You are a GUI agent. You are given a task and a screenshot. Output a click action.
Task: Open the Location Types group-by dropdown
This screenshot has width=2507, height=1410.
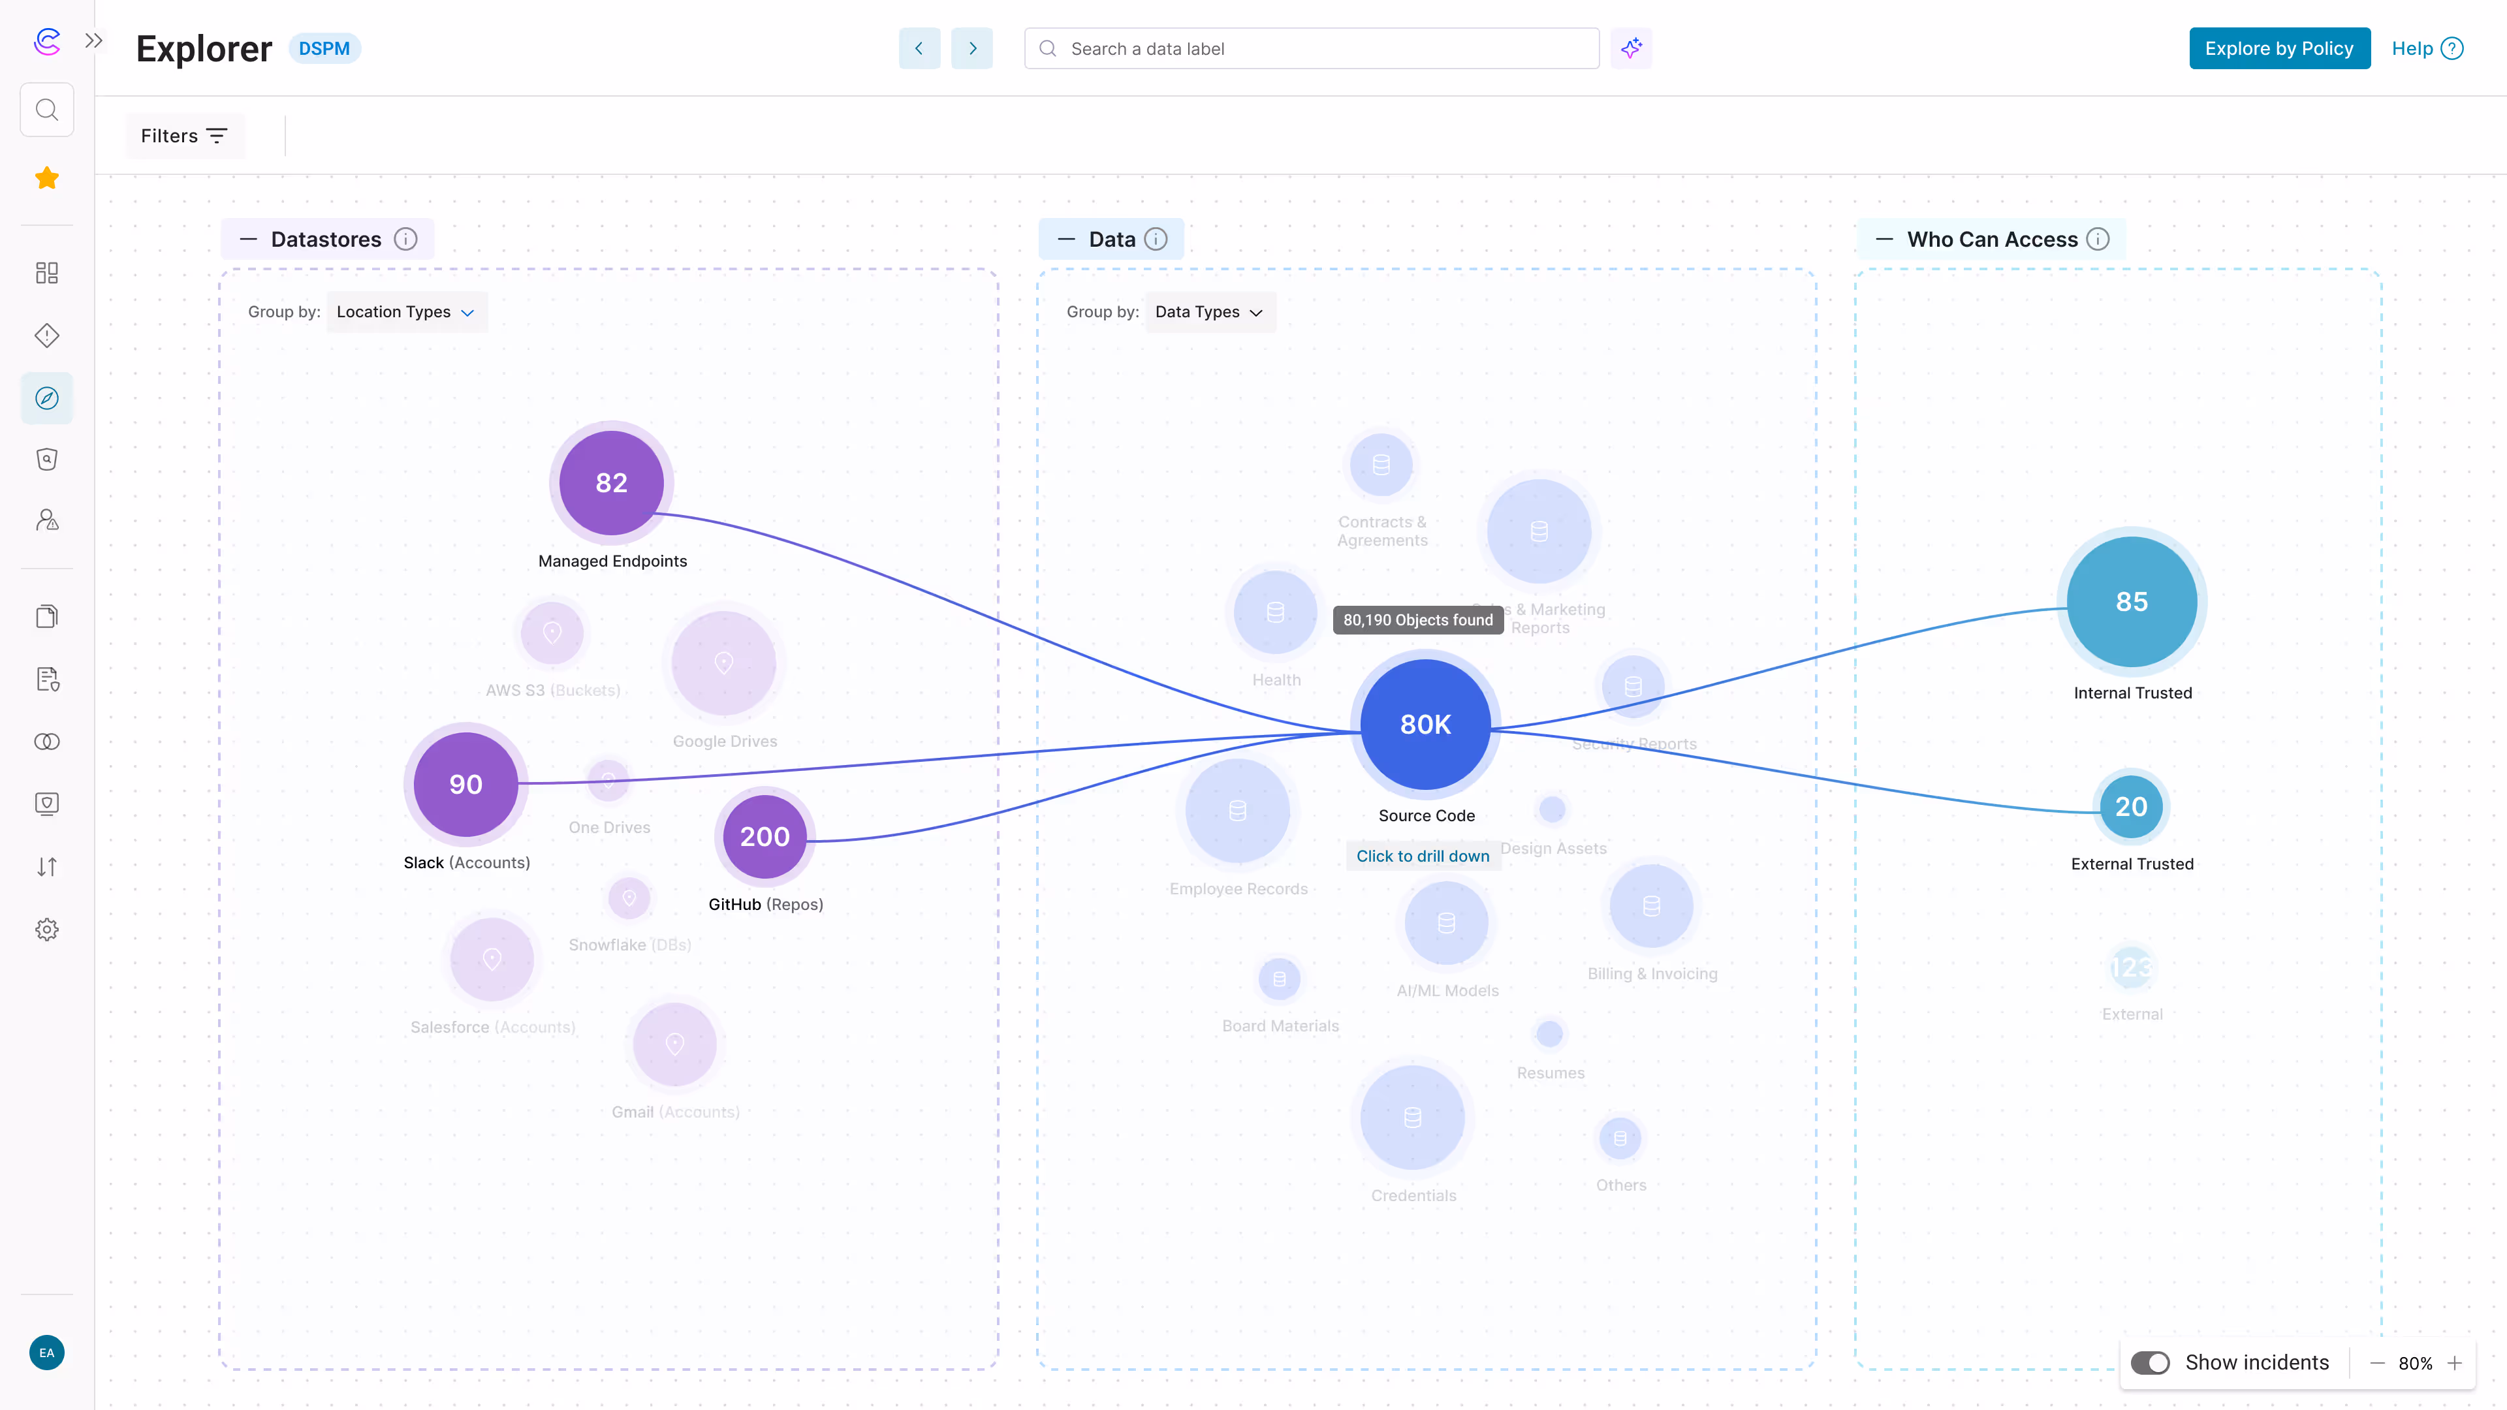[x=406, y=313]
